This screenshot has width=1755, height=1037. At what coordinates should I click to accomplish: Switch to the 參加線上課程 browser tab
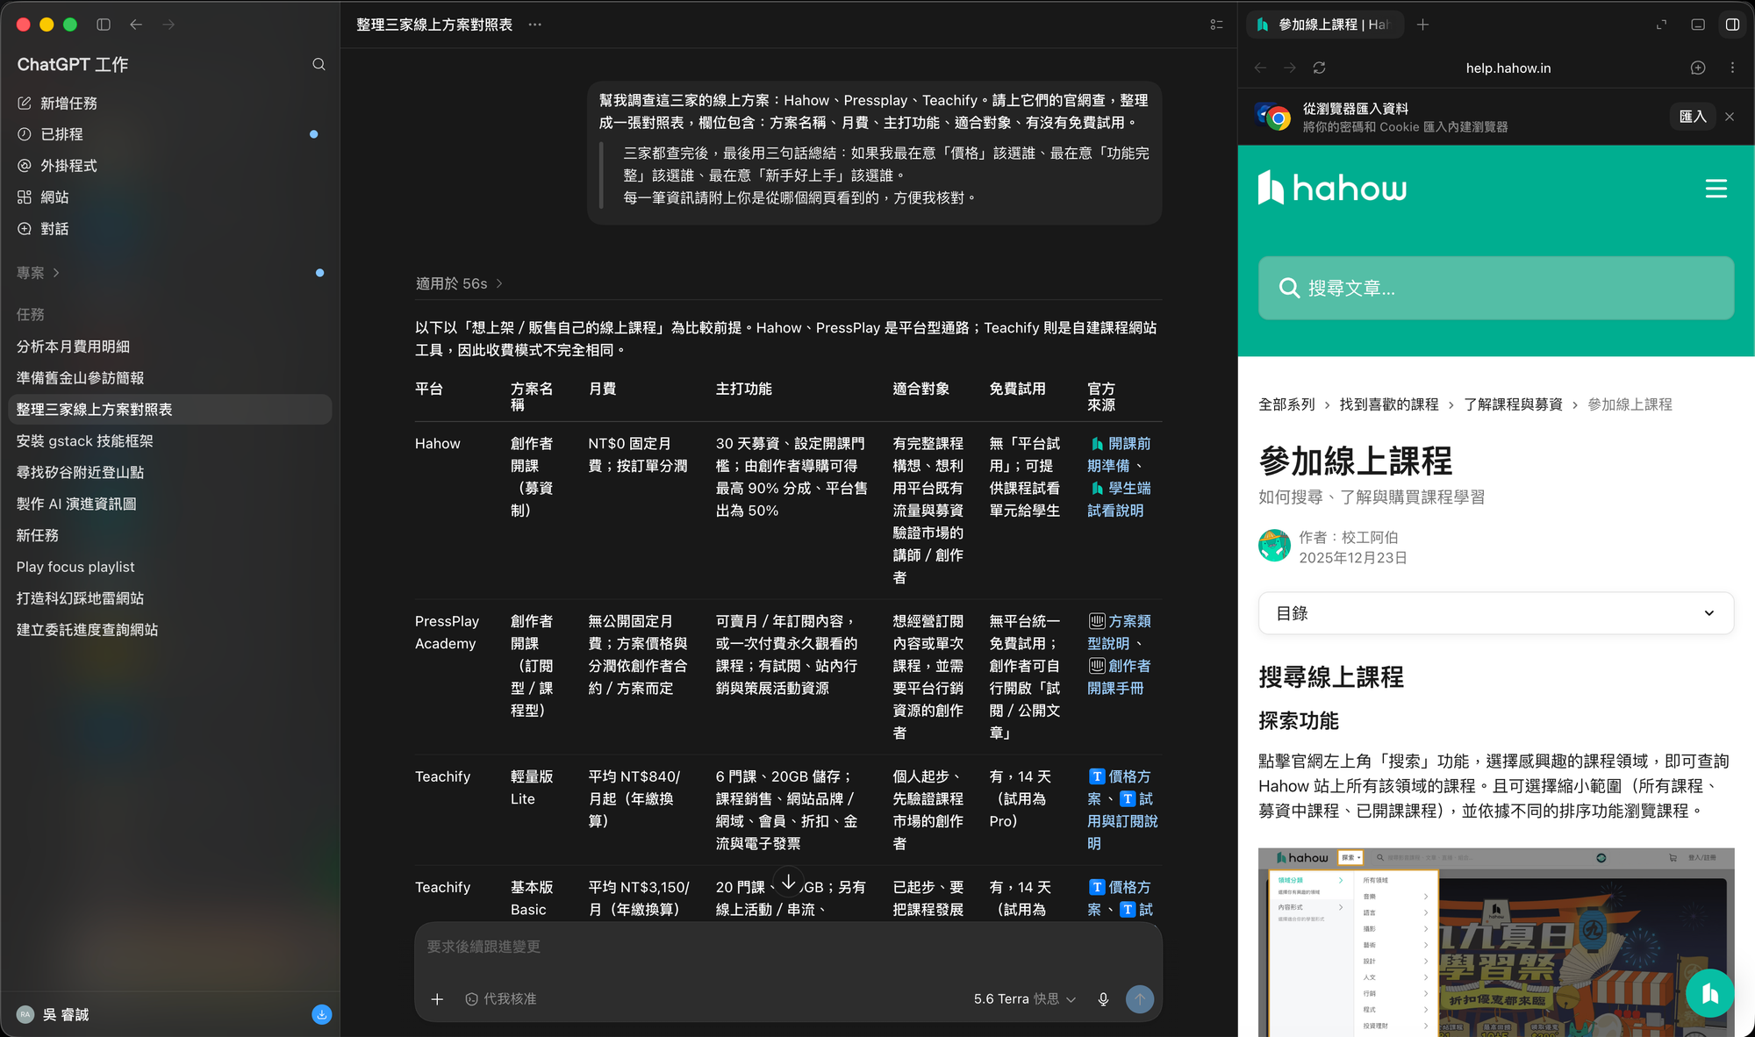(1324, 25)
